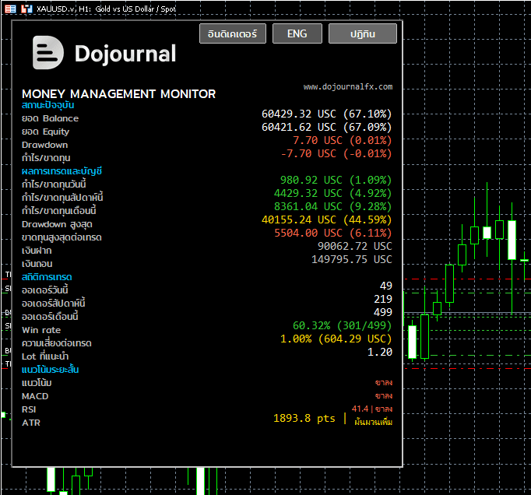
Task: Switch language with the ENG button
Action: [x=297, y=33]
